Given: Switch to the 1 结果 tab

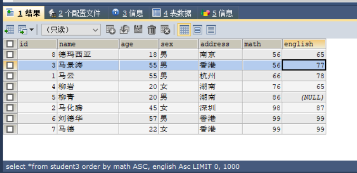Looking at the screenshot, I should (x=23, y=13).
